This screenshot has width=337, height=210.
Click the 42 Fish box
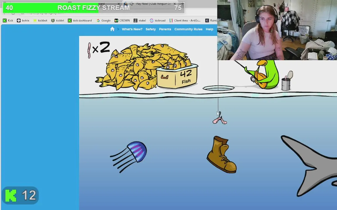pyautogui.click(x=177, y=76)
